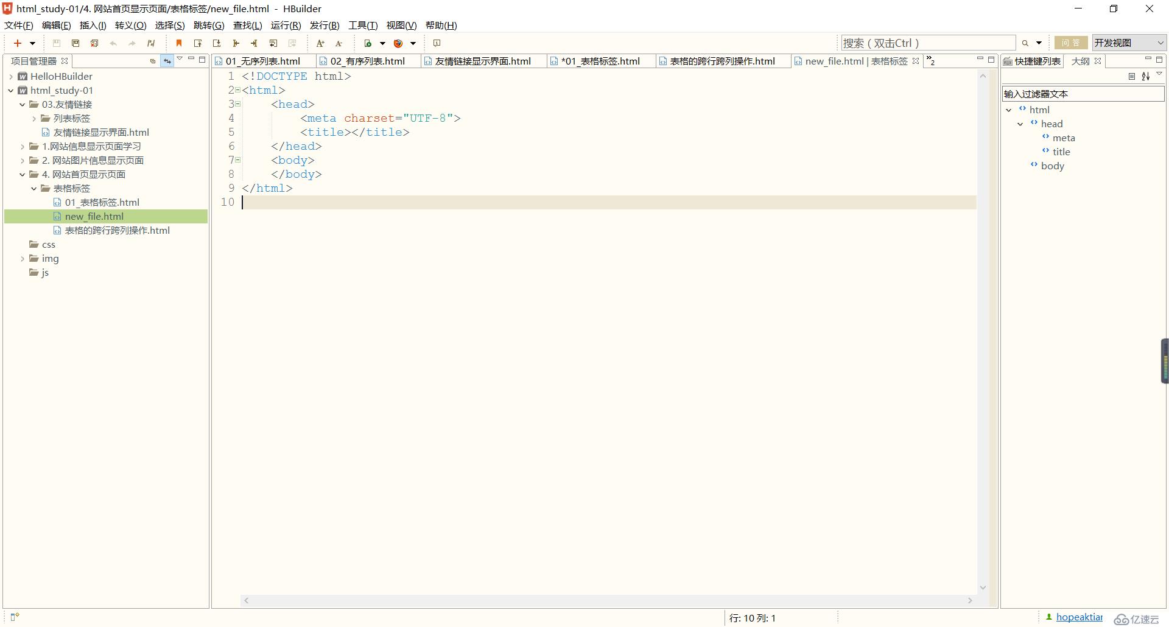The image size is (1169, 627).
Task: Close the new_file.html editor tab
Action: [x=915, y=61]
